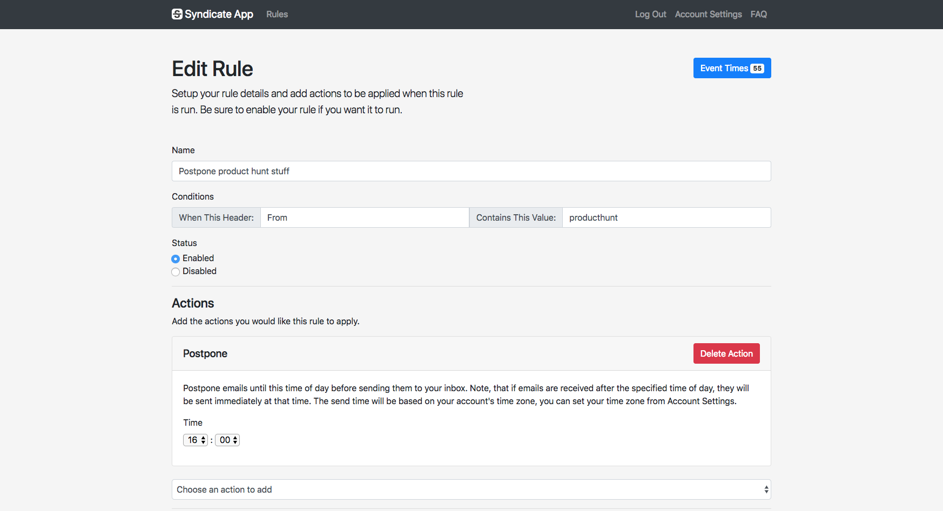Log Out from the top navigation
This screenshot has height=511, width=943.
pyautogui.click(x=650, y=14)
